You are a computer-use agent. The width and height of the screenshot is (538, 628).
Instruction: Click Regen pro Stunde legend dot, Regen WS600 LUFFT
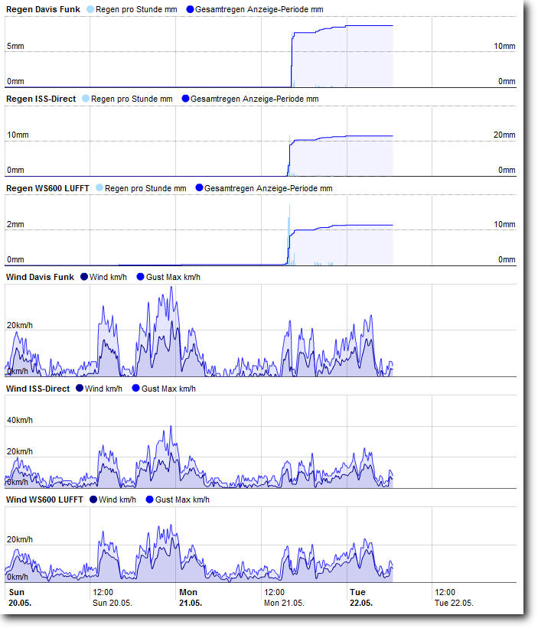point(99,188)
